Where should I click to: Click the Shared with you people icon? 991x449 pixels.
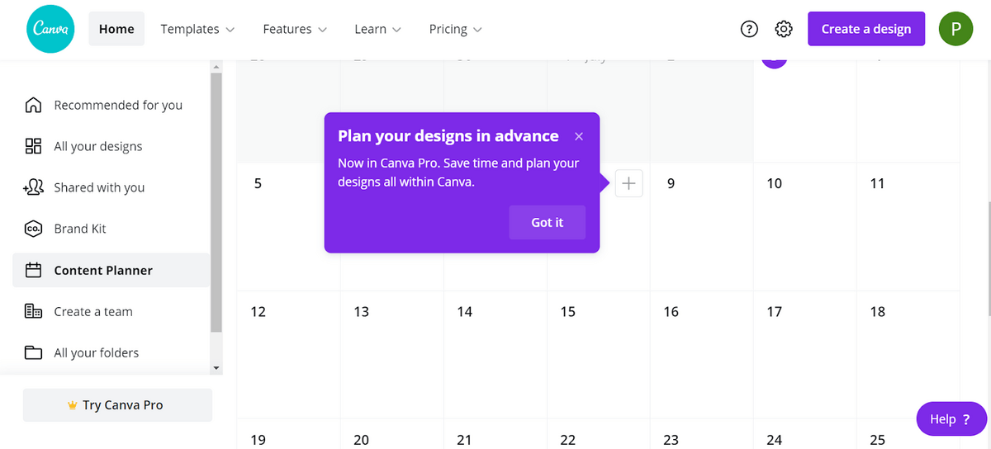point(33,187)
